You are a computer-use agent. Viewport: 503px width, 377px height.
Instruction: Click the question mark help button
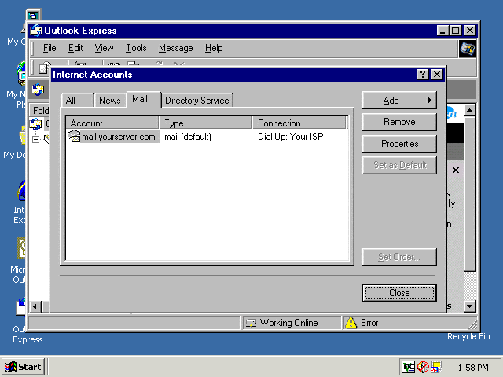pos(423,75)
